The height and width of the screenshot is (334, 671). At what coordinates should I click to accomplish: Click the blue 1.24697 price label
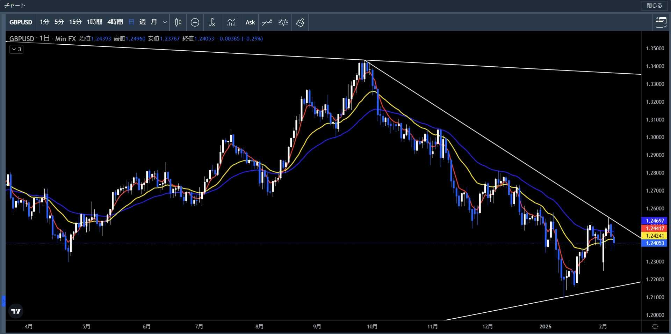point(655,221)
